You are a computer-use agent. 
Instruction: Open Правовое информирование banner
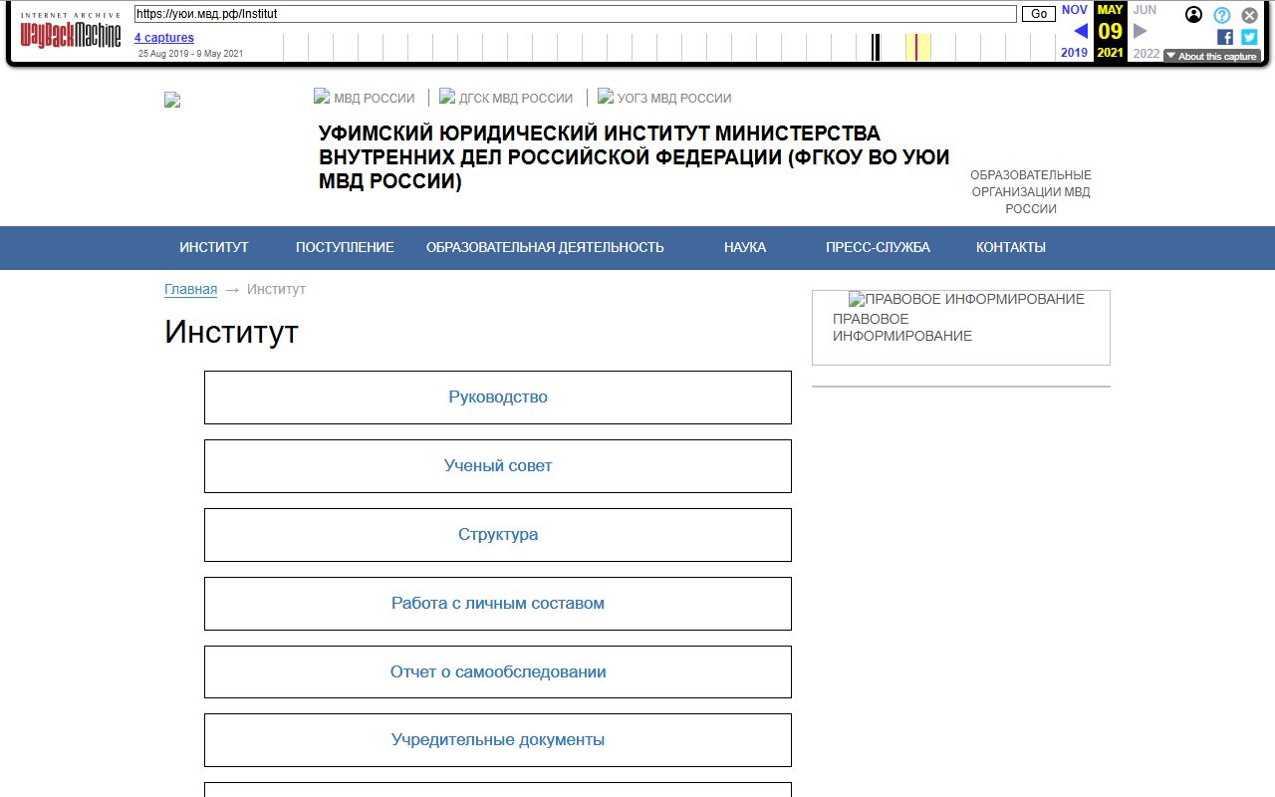961,328
